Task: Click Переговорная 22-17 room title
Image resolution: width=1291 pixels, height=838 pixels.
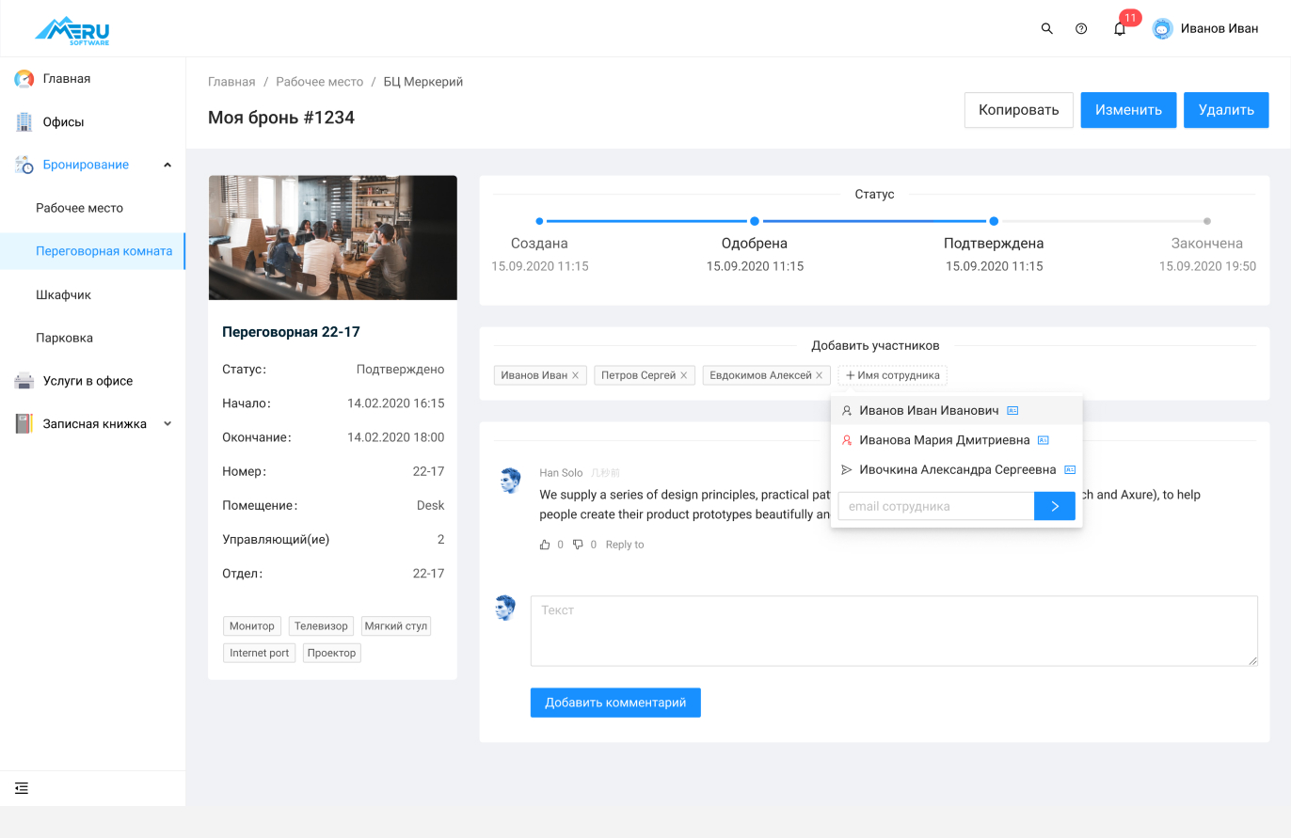Action: pyautogui.click(x=291, y=332)
